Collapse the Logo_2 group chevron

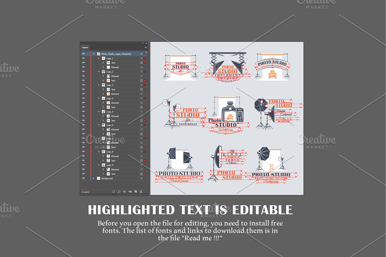[x=99, y=72]
